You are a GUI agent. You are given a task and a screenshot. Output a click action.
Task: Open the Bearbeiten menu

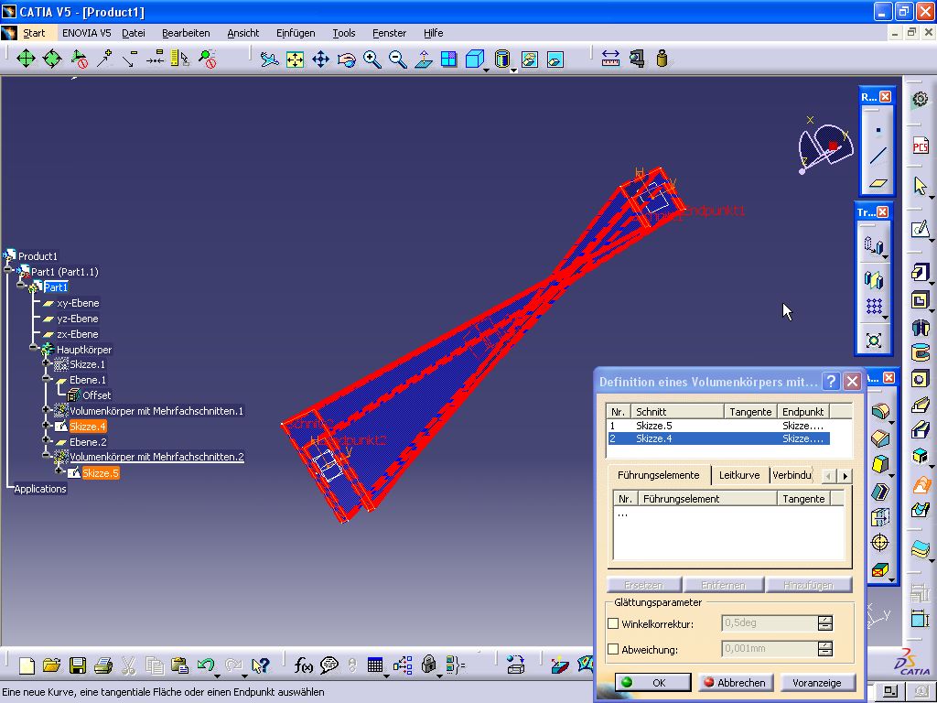(186, 33)
